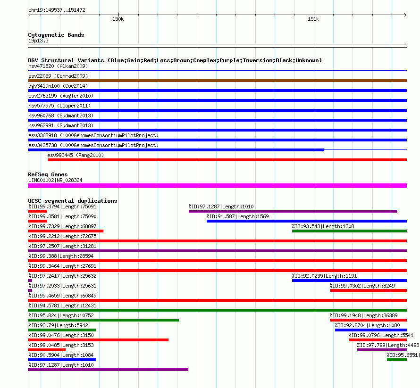Click the magenta LINC01002 gene bar
Viewport: 420px width, 388px height.
217,186
